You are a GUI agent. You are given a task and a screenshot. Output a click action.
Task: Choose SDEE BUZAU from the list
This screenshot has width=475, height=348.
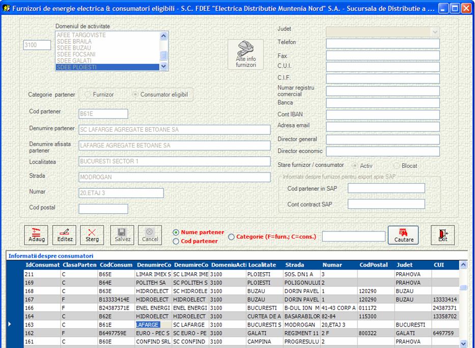(x=74, y=48)
